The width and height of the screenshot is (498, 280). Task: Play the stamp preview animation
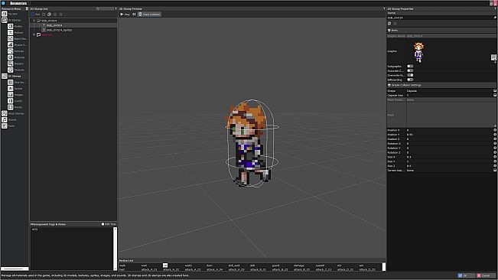[125, 15]
